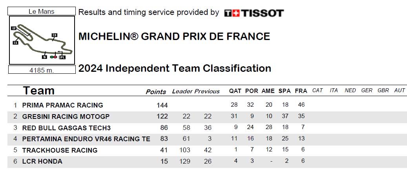The height and width of the screenshot is (184, 407).
Task: Click TRACKHOUSE RACING team name
Action: point(60,150)
